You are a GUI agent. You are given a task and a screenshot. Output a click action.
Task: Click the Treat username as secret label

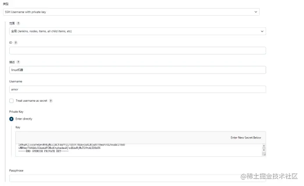(x=32, y=101)
